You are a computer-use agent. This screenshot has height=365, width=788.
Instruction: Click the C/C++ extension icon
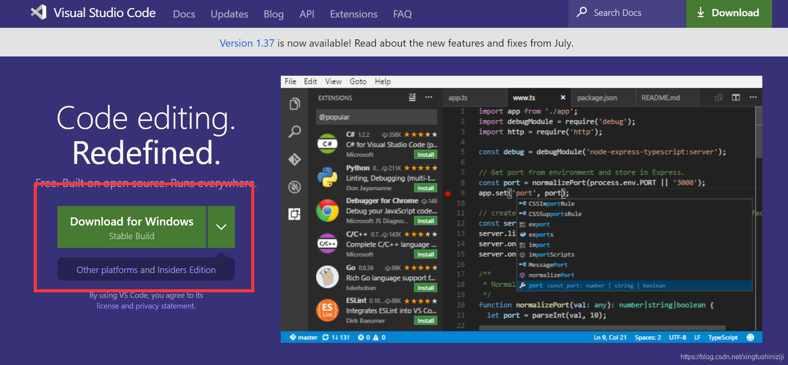(327, 243)
